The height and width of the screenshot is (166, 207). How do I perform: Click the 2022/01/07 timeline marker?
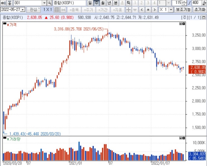coord(160,163)
